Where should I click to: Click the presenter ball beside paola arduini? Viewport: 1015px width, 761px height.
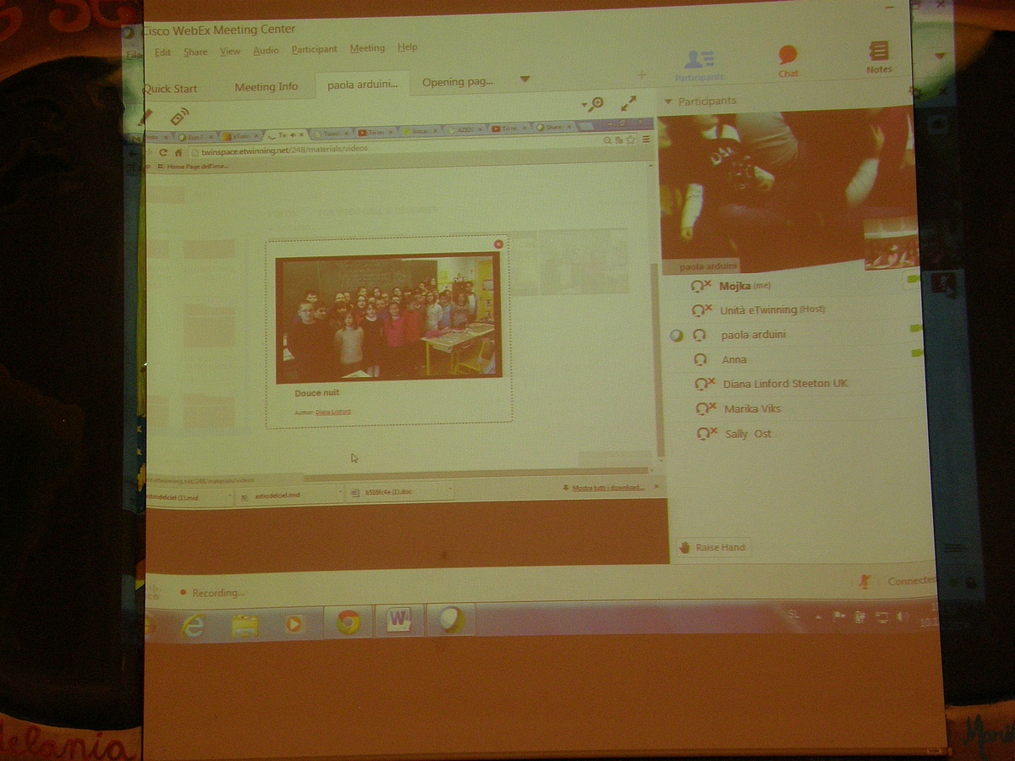click(676, 336)
